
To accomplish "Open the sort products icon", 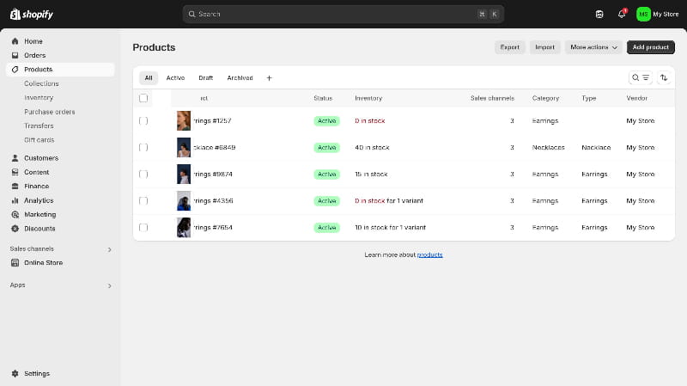I will point(664,77).
